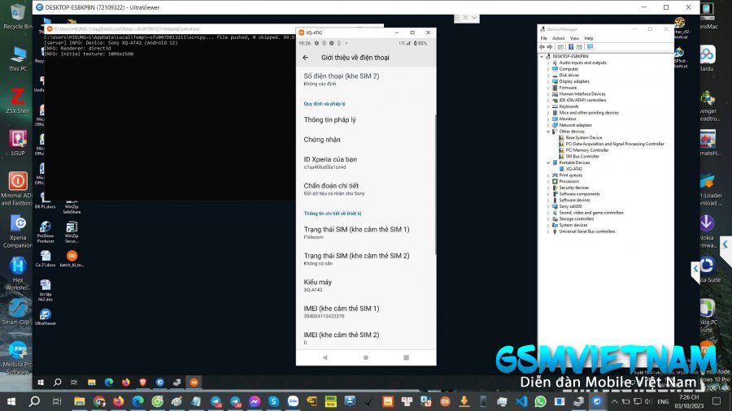The height and width of the screenshot is (411, 732).
Task: Open the Help menu in Device Manager
Action: 589,38
